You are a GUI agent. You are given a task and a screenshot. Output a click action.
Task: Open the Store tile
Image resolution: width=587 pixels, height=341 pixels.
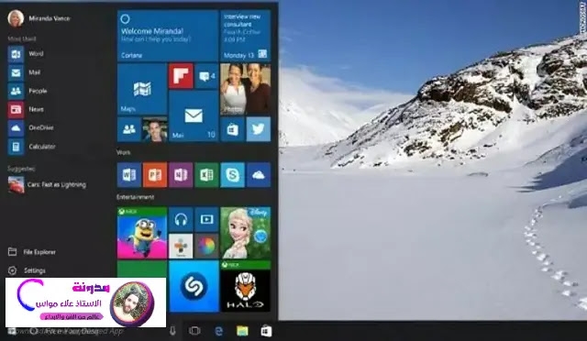[232, 129]
